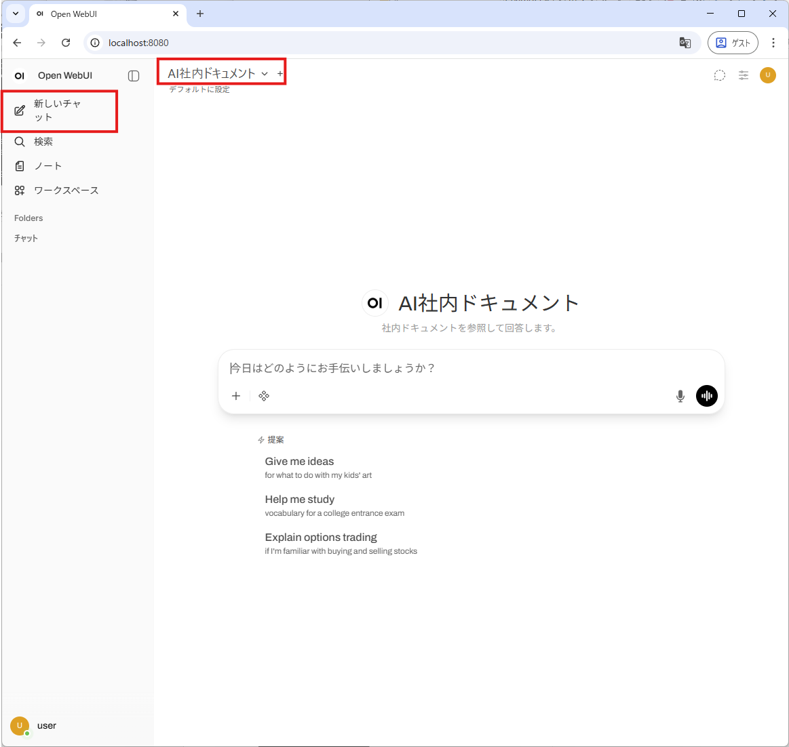789x747 pixels.
Task: Open Workspace (ワークスペース) in the sidebar
Action: [66, 190]
